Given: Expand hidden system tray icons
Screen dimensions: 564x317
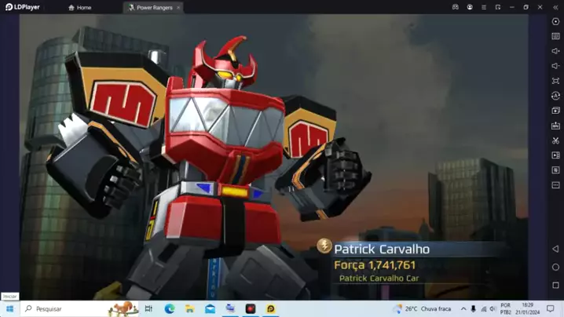Looking at the screenshot, I should point(463,308).
